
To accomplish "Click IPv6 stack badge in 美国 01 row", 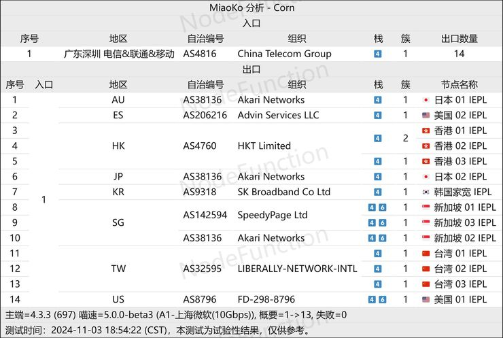I will tap(383, 299).
